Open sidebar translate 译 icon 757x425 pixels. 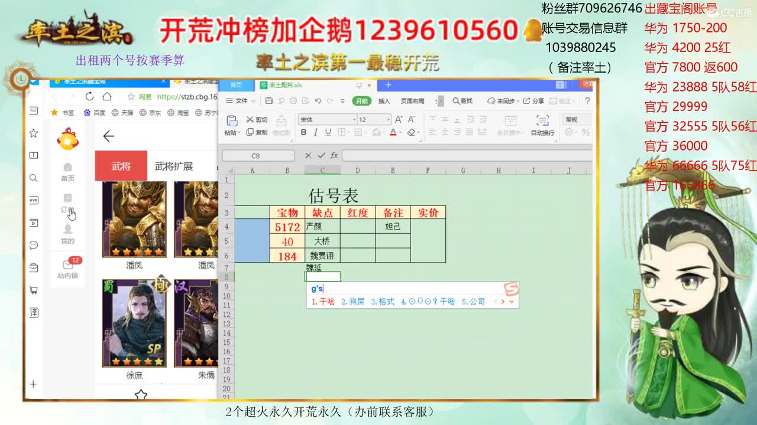(34, 312)
